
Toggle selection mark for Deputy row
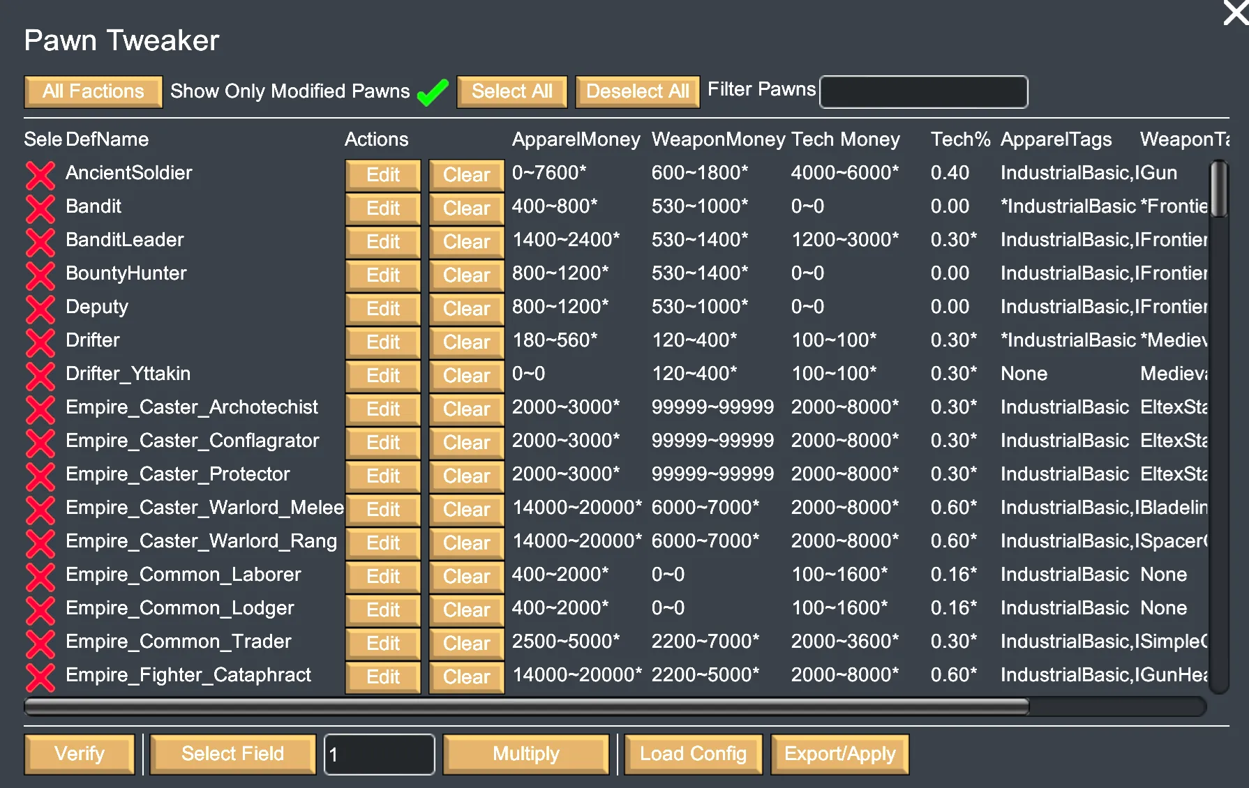coord(40,309)
